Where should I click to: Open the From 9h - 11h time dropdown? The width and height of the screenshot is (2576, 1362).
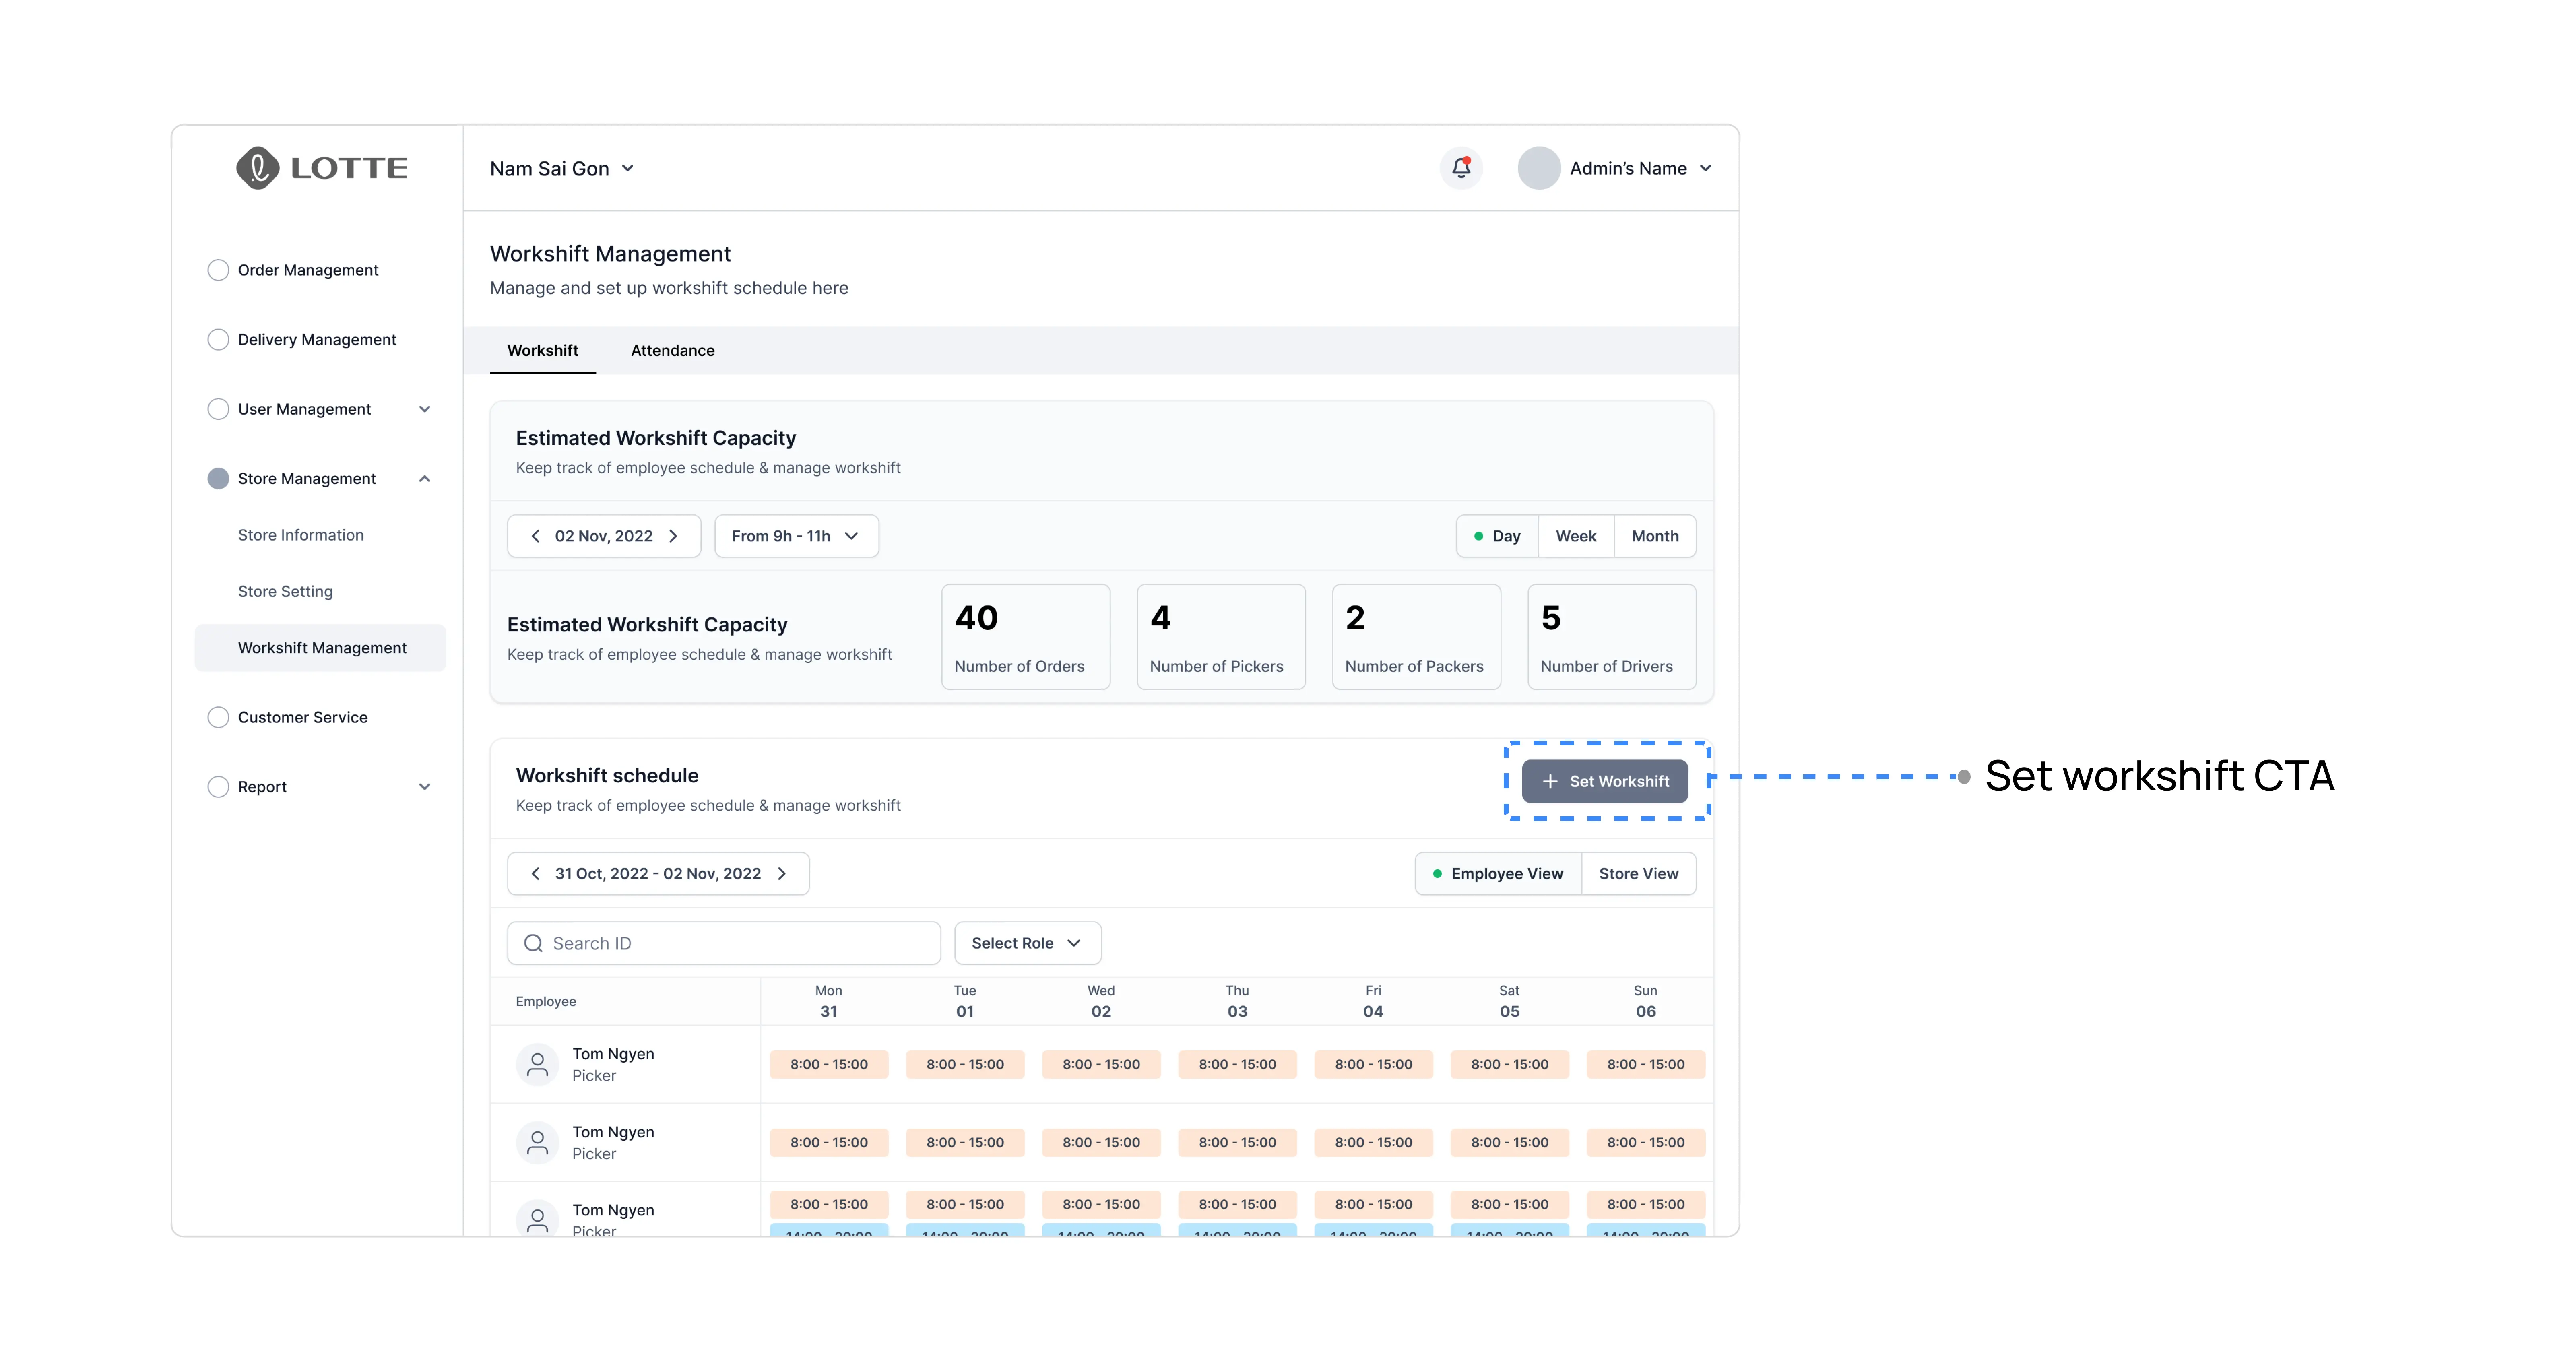[796, 536]
